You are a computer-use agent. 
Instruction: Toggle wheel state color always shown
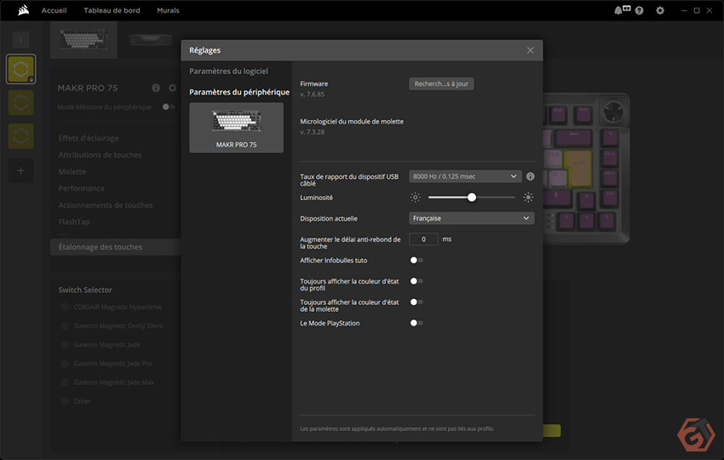tap(417, 302)
